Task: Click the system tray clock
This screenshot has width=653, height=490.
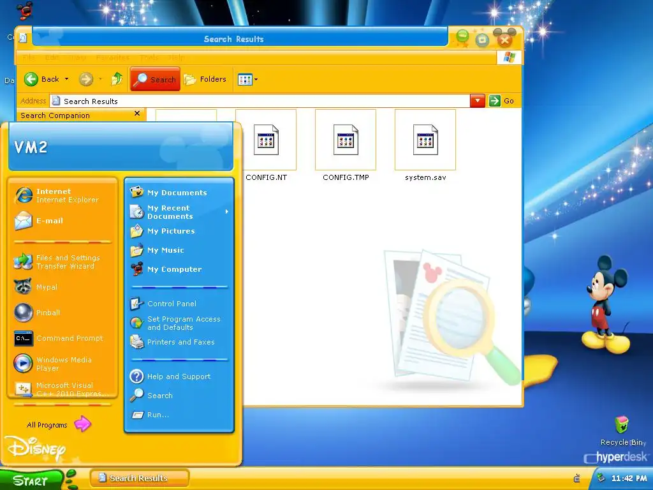Action: point(629,479)
